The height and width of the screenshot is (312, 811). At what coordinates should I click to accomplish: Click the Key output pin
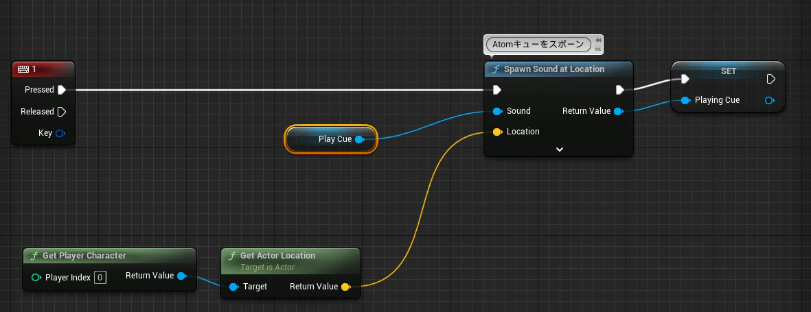tap(60, 133)
